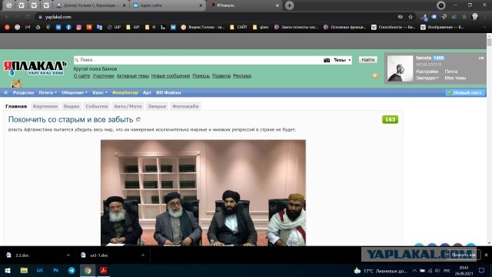Open Photoshop from the taskbar
Screen dimensions: 492x277
[56, 270]
